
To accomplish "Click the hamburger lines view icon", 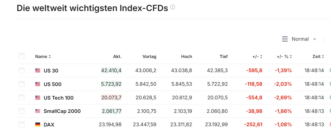I will pyautogui.click(x=285, y=39).
